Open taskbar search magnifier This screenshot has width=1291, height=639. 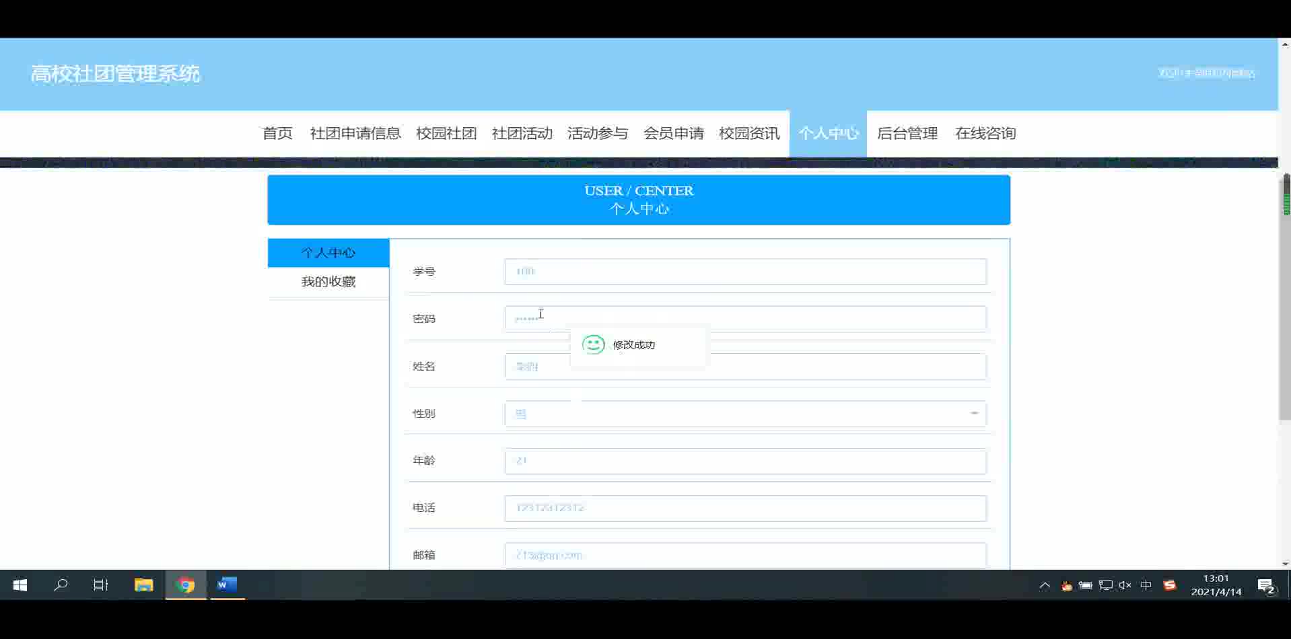pyautogui.click(x=61, y=585)
